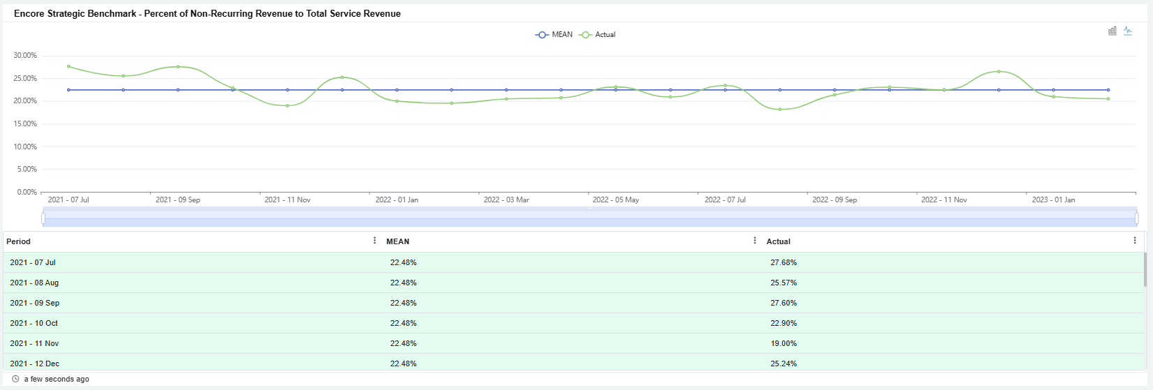The image size is (1153, 390).
Task: Click the right handle of the zoom slider
Action: pyautogui.click(x=1136, y=218)
